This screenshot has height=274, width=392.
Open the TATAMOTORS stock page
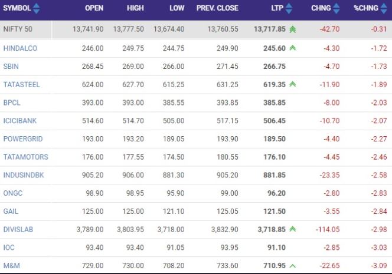pyautogui.click(x=25, y=157)
